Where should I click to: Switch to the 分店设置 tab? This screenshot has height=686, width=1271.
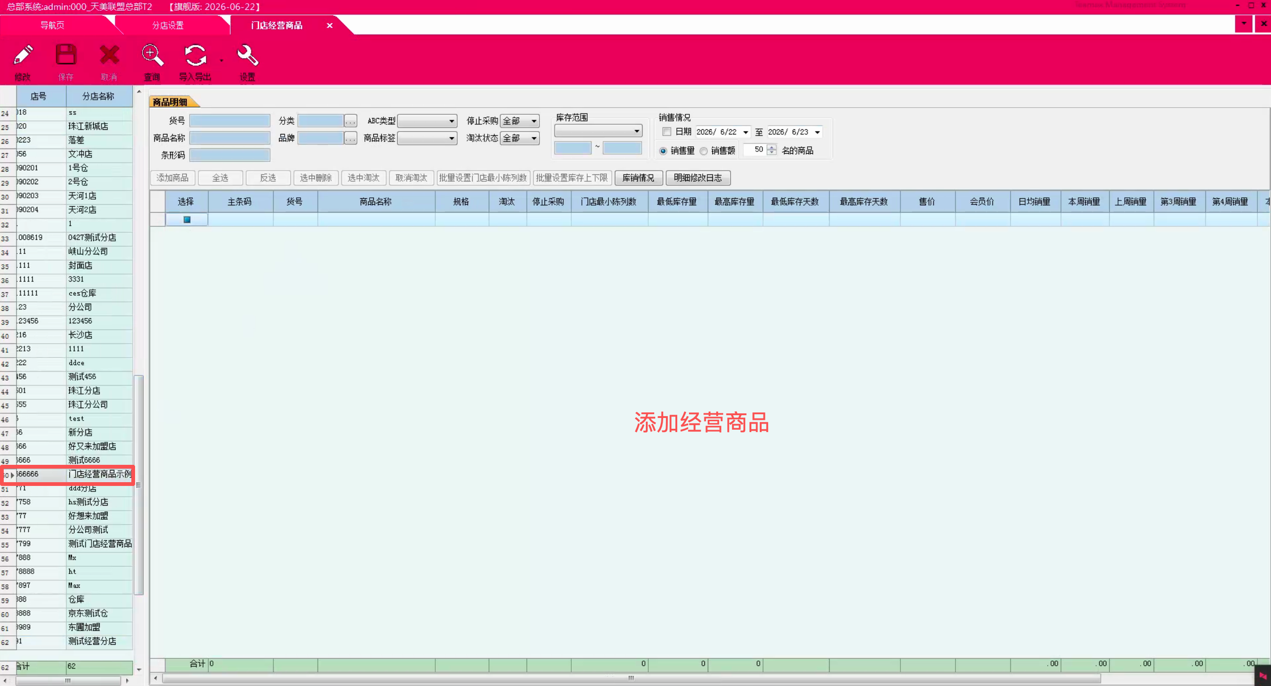(168, 25)
